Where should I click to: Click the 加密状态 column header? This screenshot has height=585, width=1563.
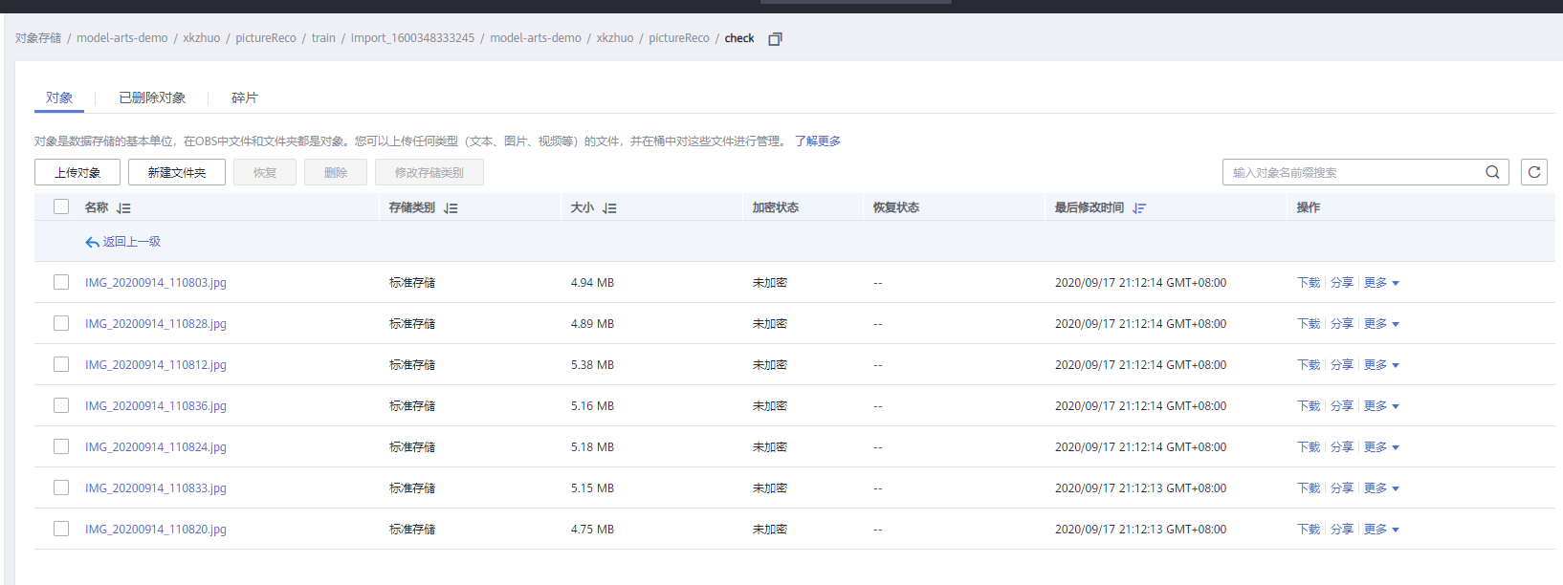tap(776, 207)
